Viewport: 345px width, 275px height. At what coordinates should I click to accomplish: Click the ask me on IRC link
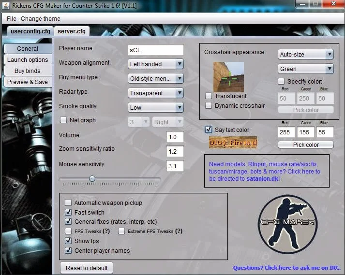click(286, 268)
